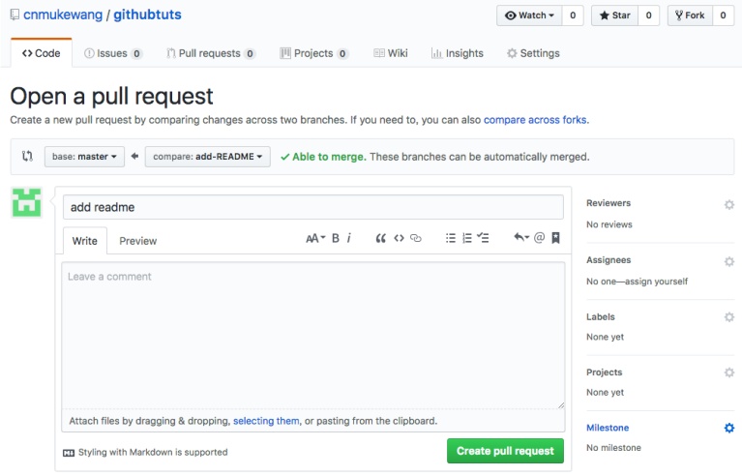Add a link using link icon
The image size is (742, 476).
[416, 238]
